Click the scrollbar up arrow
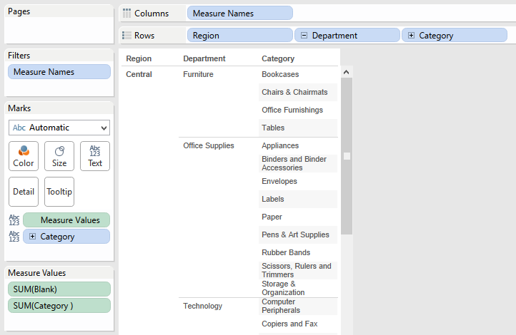This screenshot has height=335, width=516. pyautogui.click(x=347, y=72)
